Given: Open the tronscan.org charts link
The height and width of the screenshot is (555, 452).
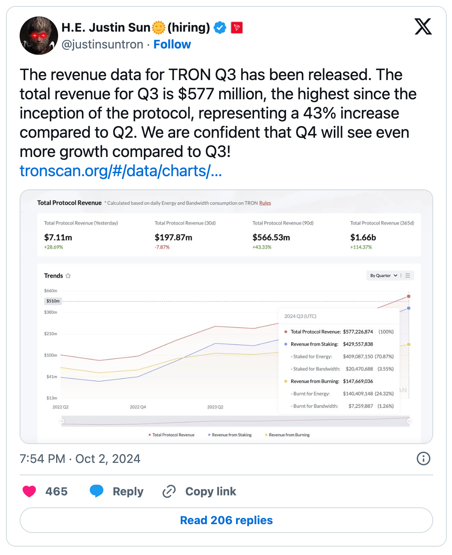Looking at the screenshot, I should (121, 171).
